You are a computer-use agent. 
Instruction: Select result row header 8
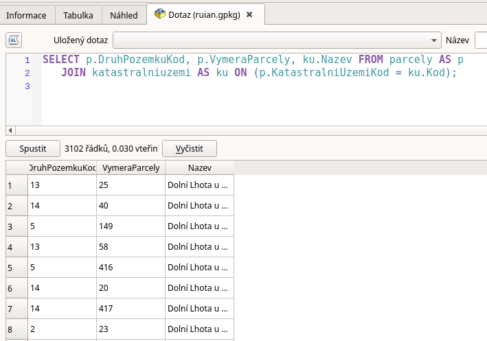pos(16,329)
